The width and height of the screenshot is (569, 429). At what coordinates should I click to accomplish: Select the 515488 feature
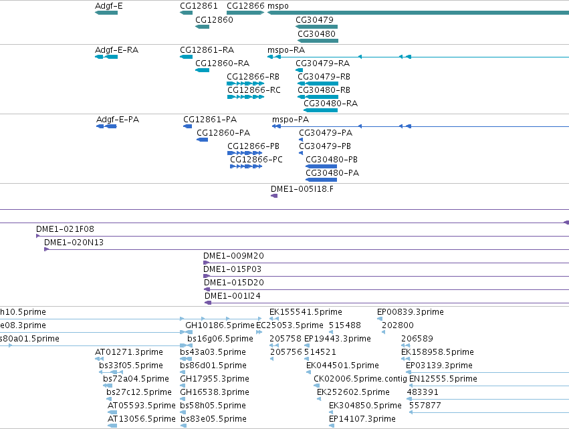coord(331,332)
